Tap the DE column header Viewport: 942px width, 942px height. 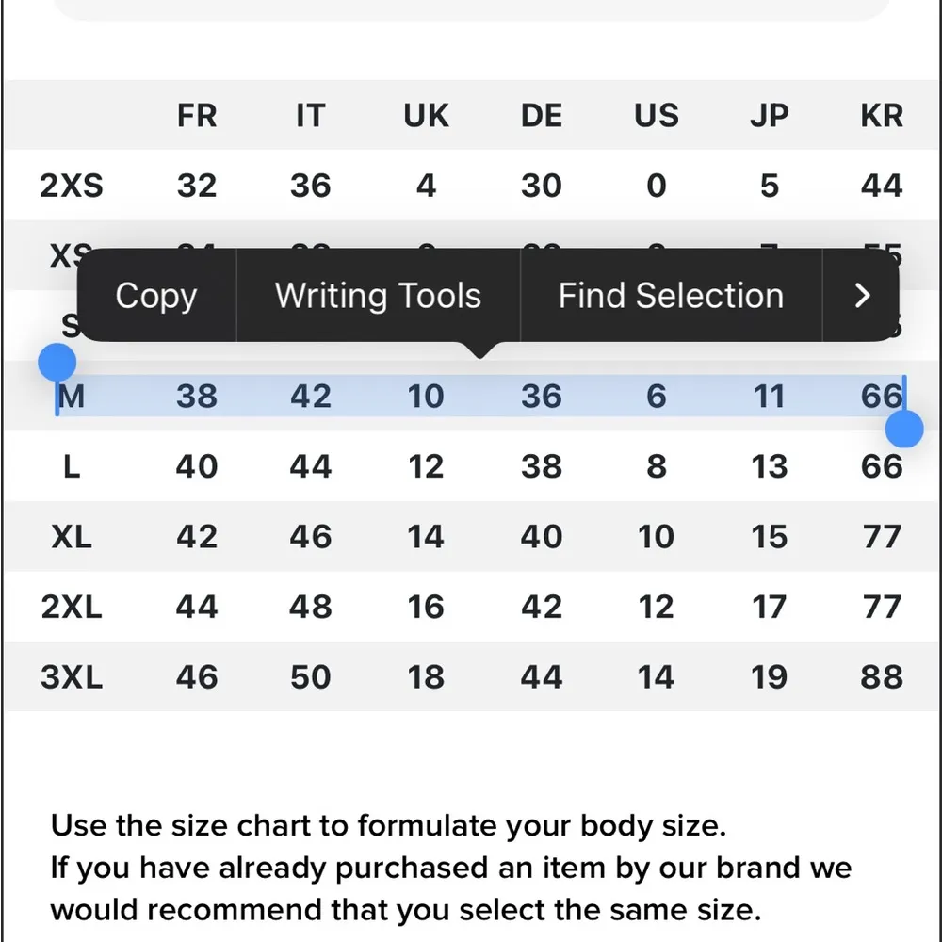[542, 116]
